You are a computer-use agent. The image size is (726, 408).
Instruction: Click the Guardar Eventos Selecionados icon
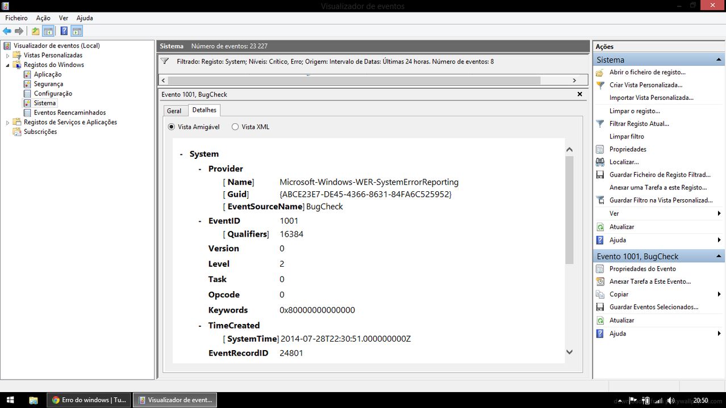[600, 307]
